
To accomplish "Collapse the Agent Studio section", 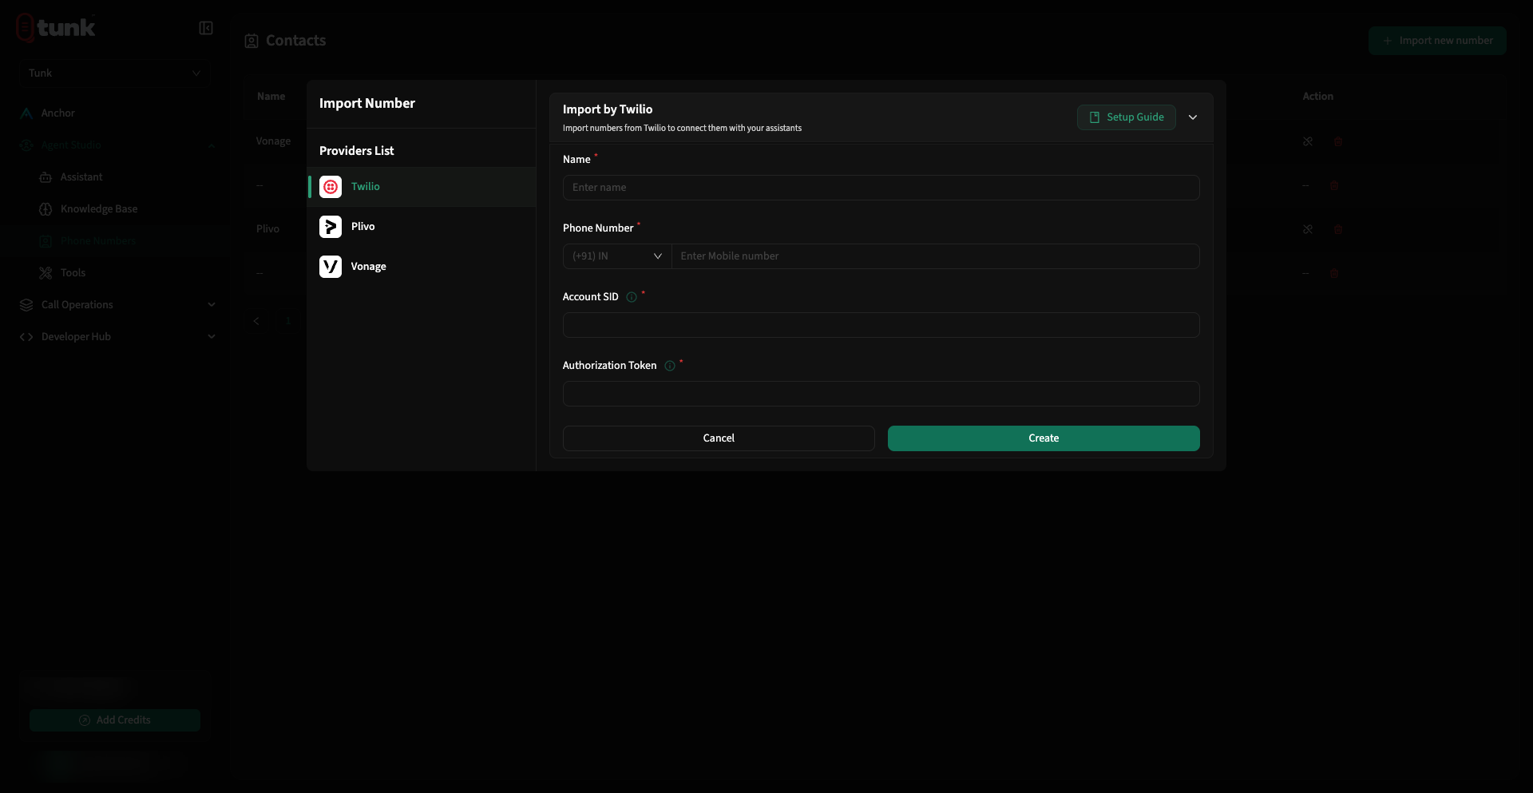I will (x=212, y=145).
